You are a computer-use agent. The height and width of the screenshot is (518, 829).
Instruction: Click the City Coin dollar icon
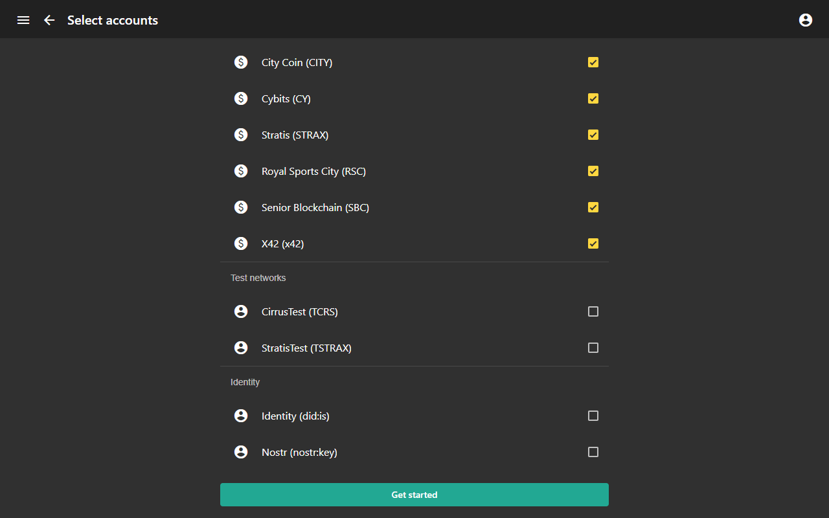click(x=241, y=62)
